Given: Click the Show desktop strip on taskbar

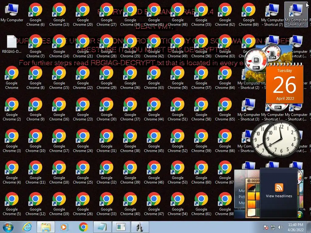Looking at the screenshot, I should [x=309, y=227].
